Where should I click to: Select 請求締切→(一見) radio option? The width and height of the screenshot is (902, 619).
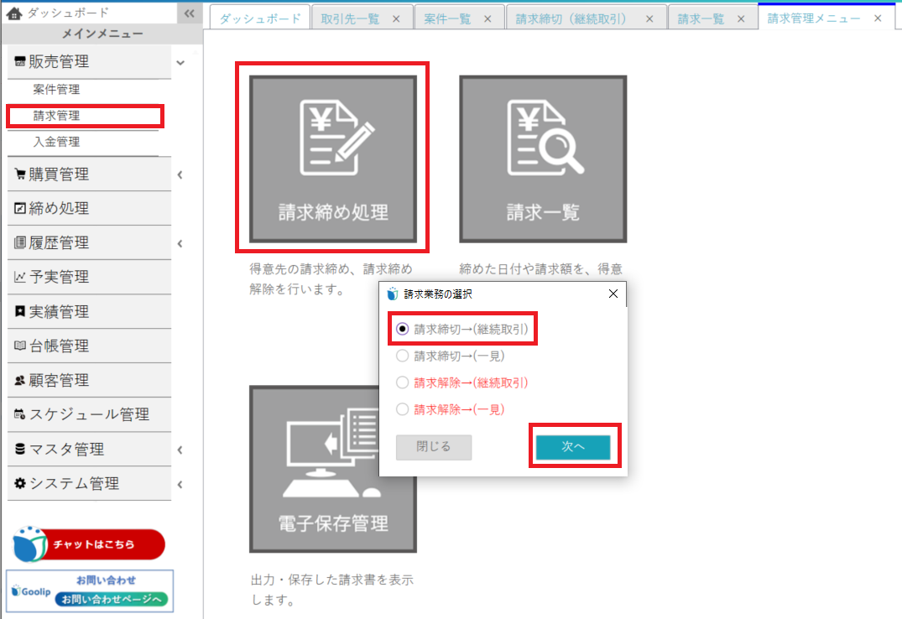click(402, 356)
